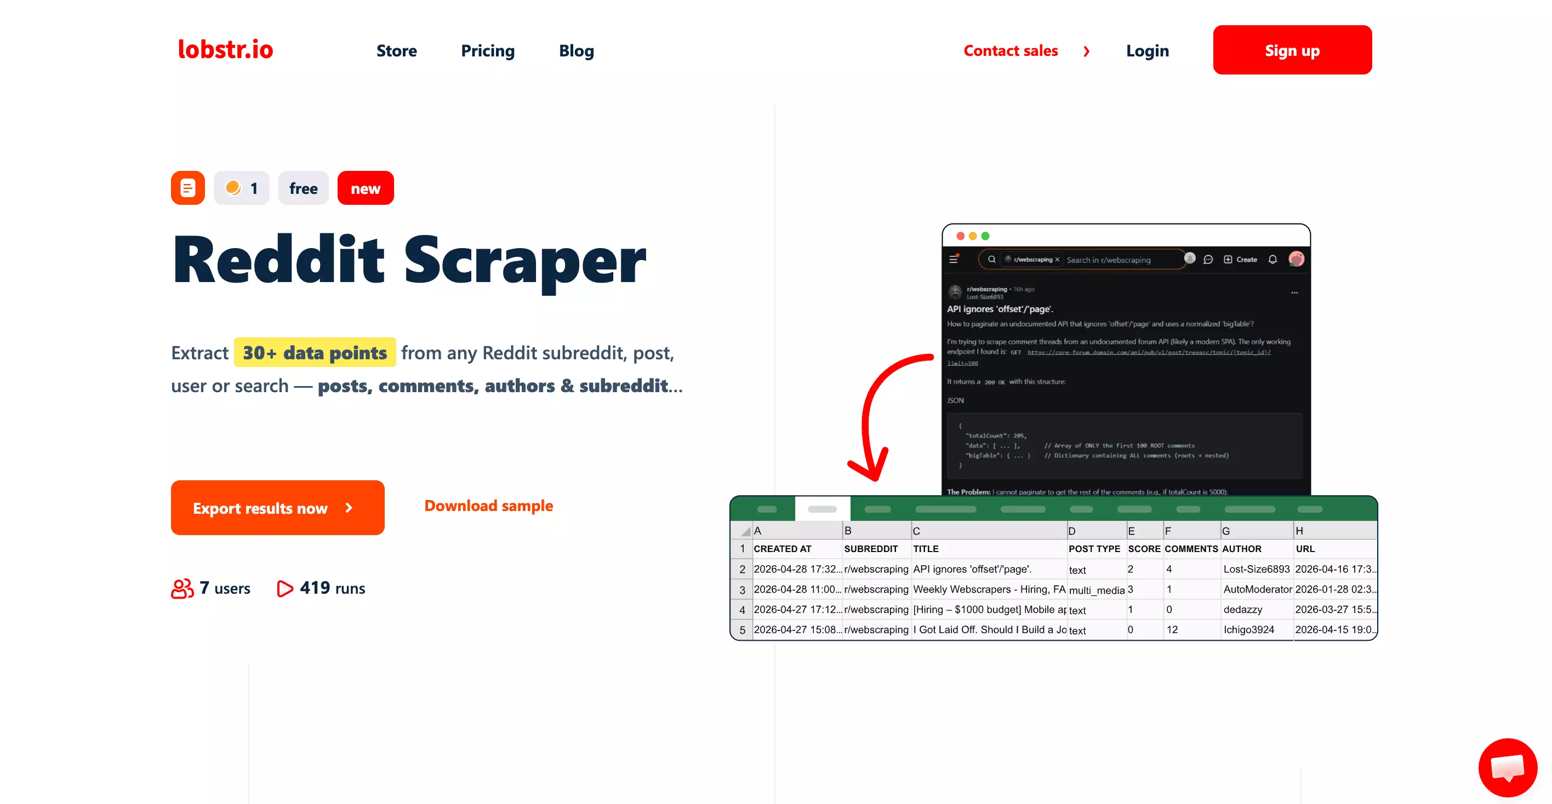Screen dimensions: 1552x804
Task: Click the play icon beside runs
Action: pyautogui.click(x=285, y=588)
